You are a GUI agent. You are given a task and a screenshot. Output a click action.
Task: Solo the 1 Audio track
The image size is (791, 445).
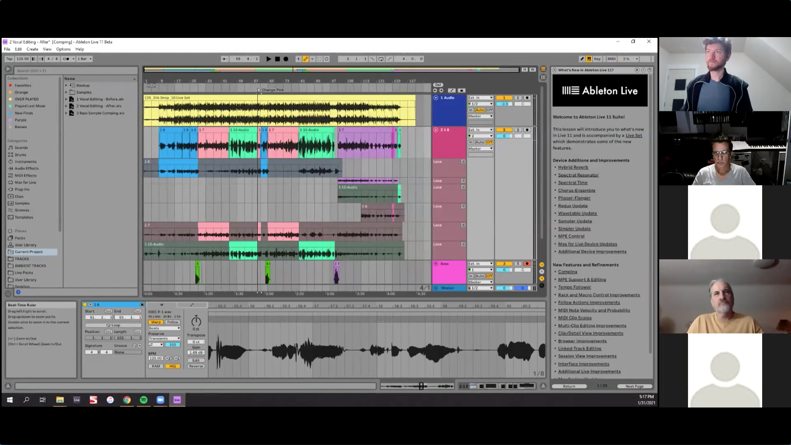518,98
